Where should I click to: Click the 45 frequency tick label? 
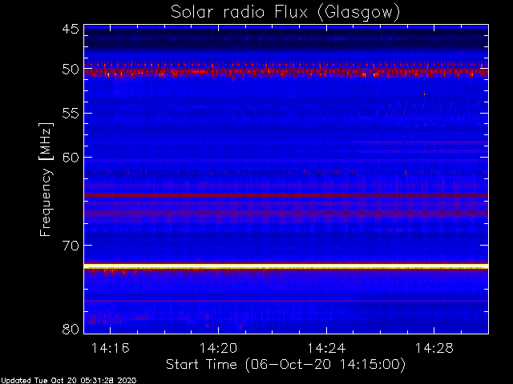71,29
